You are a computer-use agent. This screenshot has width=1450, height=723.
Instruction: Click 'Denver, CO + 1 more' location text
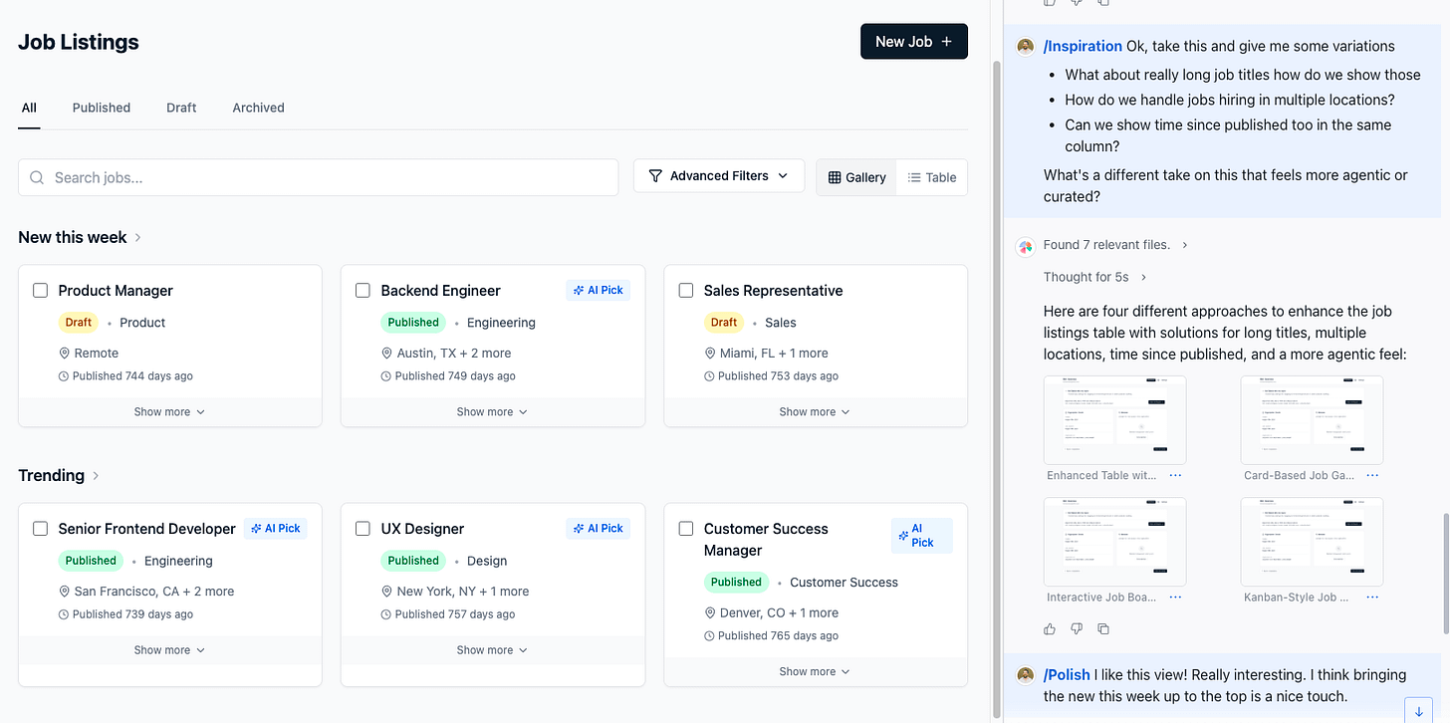779,612
